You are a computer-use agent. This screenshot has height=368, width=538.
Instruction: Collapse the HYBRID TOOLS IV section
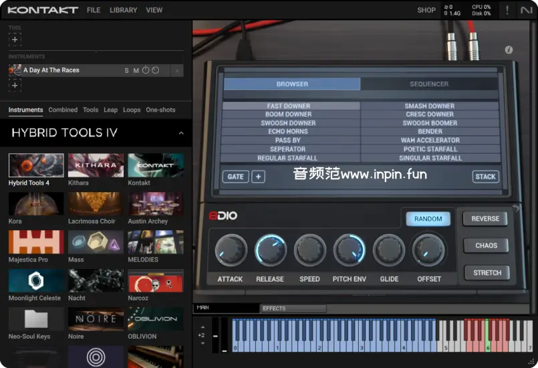click(181, 133)
